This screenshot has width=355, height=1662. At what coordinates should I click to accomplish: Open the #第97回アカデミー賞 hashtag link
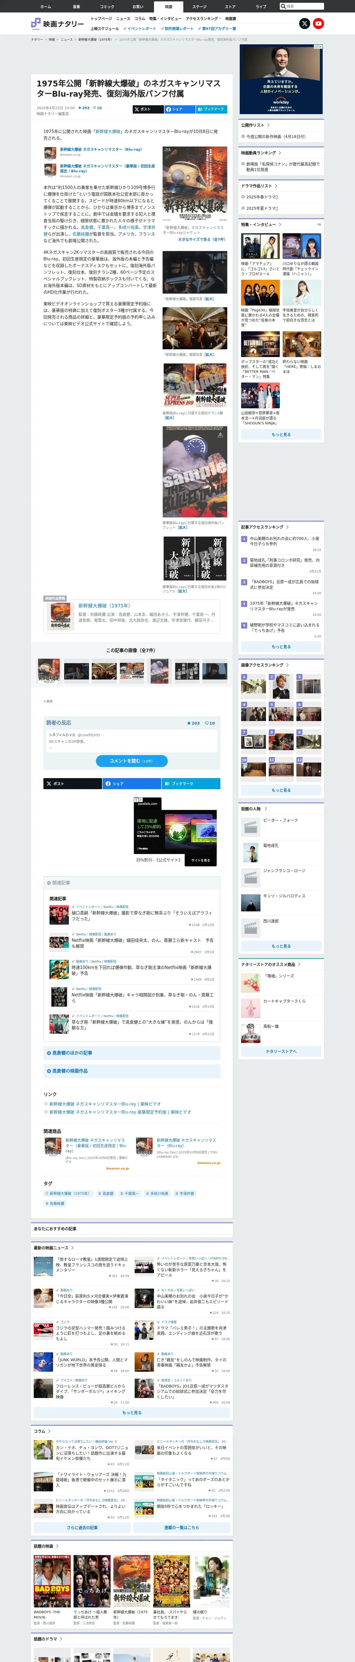coord(217,28)
